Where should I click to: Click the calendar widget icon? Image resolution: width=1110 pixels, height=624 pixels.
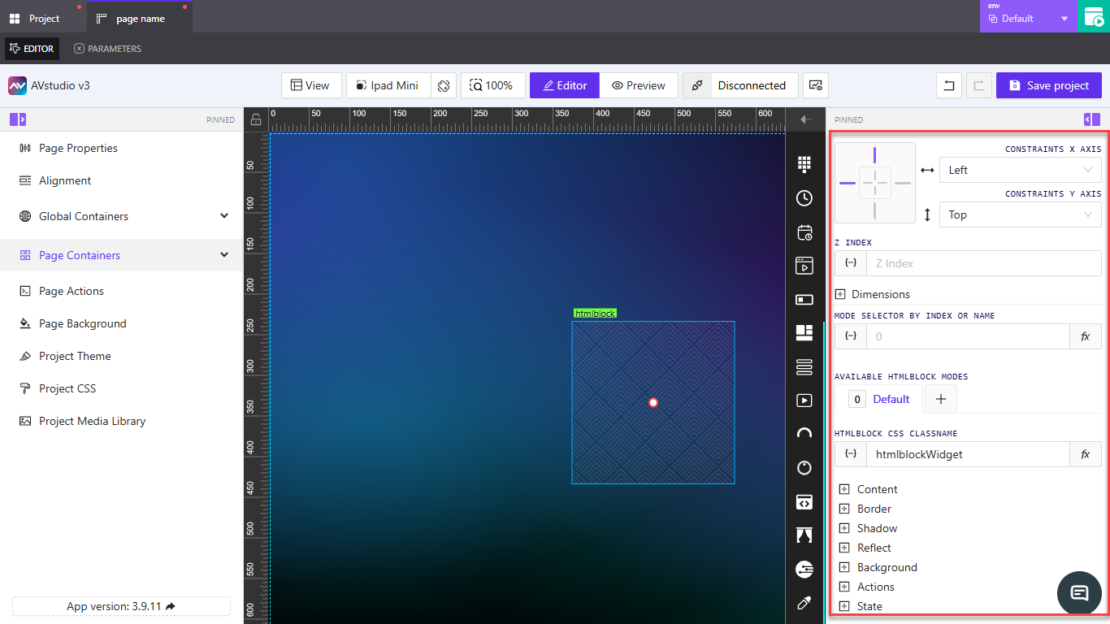tap(804, 233)
